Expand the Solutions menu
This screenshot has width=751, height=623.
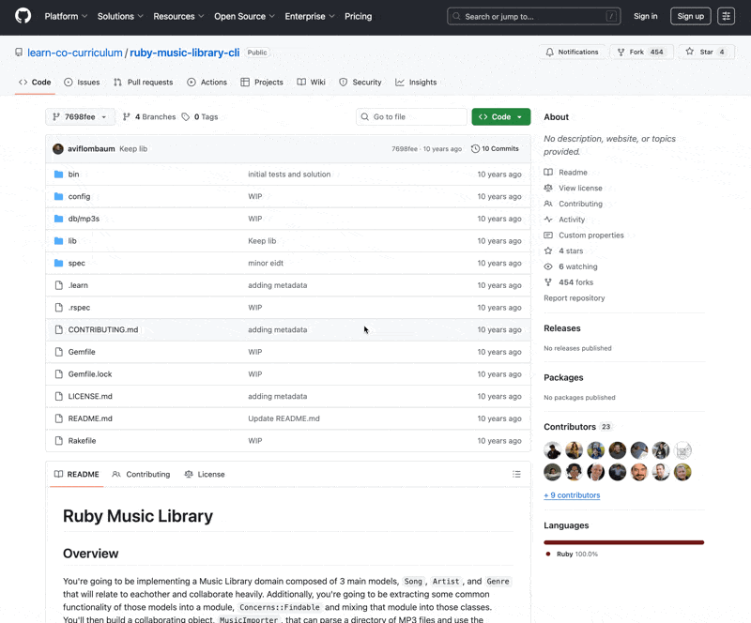[120, 16]
